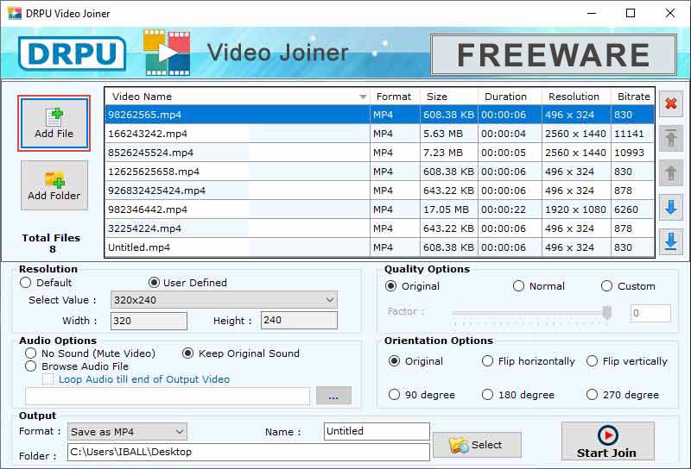Click the 11141 bitrate cell

(633, 134)
